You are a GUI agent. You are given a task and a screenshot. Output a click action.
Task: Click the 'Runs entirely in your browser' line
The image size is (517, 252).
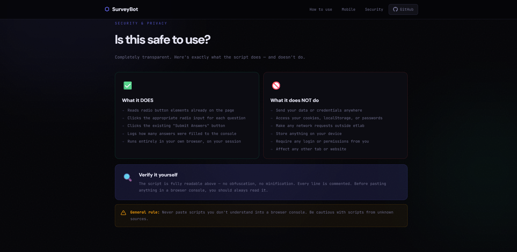tap(184, 141)
